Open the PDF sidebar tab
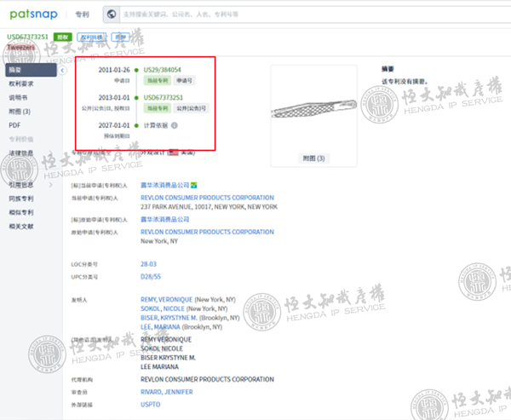This screenshot has height=420, width=511. pos(14,125)
